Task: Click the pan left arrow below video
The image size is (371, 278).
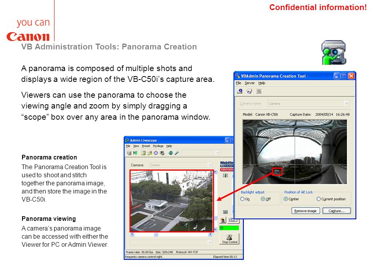Action: [x=132, y=234]
